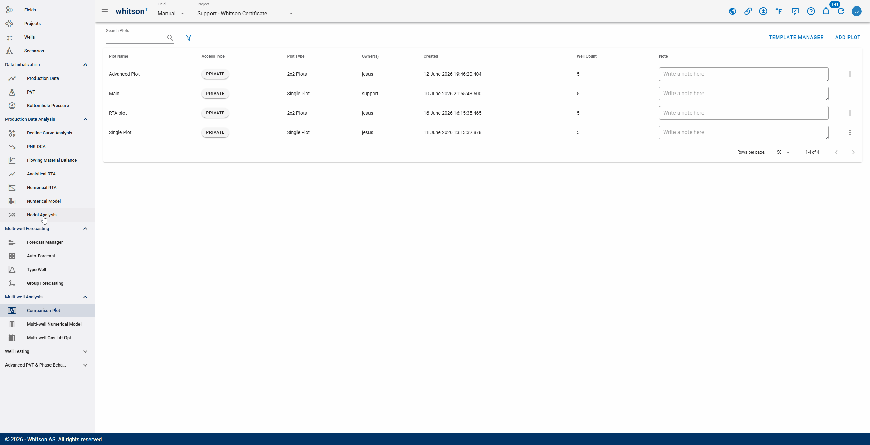Open the RTA plot row name

click(x=118, y=113)
